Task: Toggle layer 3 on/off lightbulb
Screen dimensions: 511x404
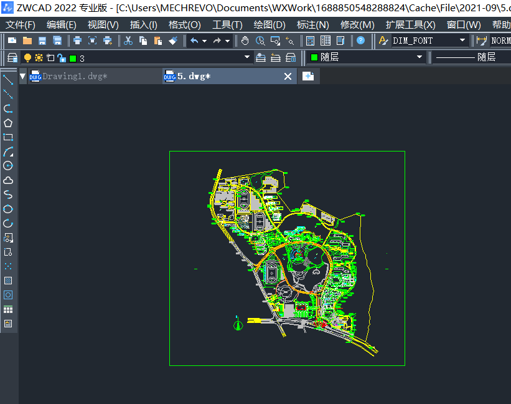Action: (28, 58)
